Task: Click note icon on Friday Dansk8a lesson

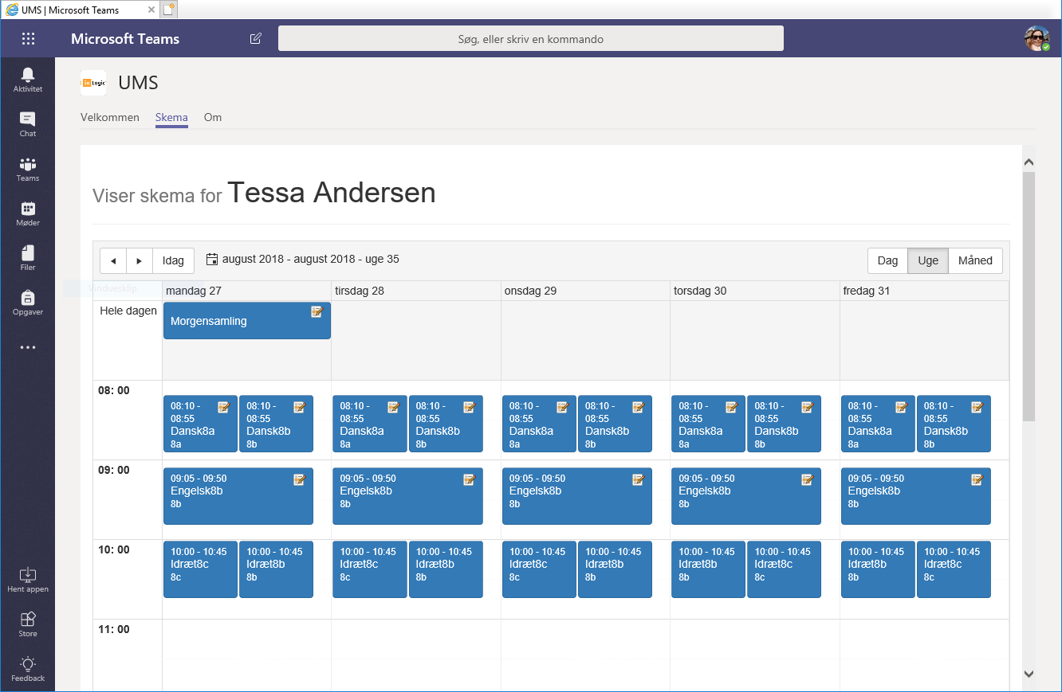Action: tap(902, 408)
